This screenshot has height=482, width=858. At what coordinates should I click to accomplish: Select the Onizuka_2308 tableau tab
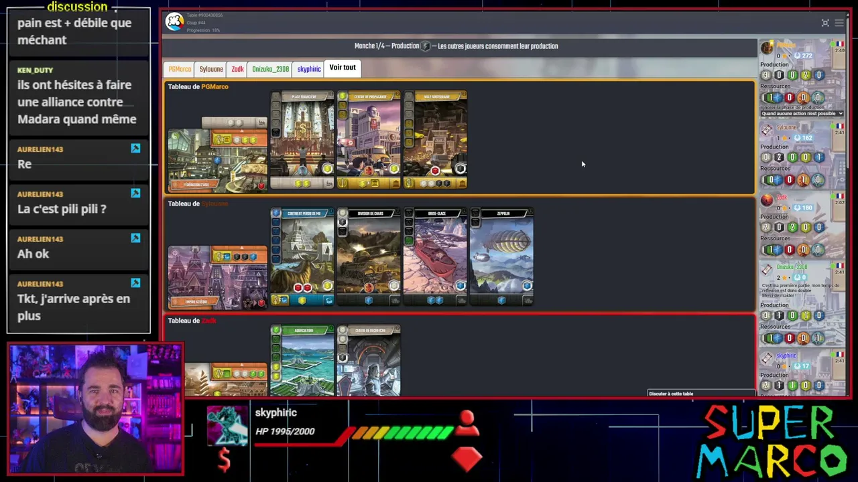tap(270, 69)
